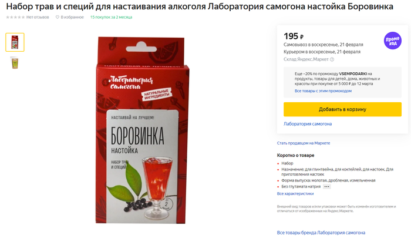The image size is (411, 245).
Task: Click the rating stars
Action: point(15,17)
